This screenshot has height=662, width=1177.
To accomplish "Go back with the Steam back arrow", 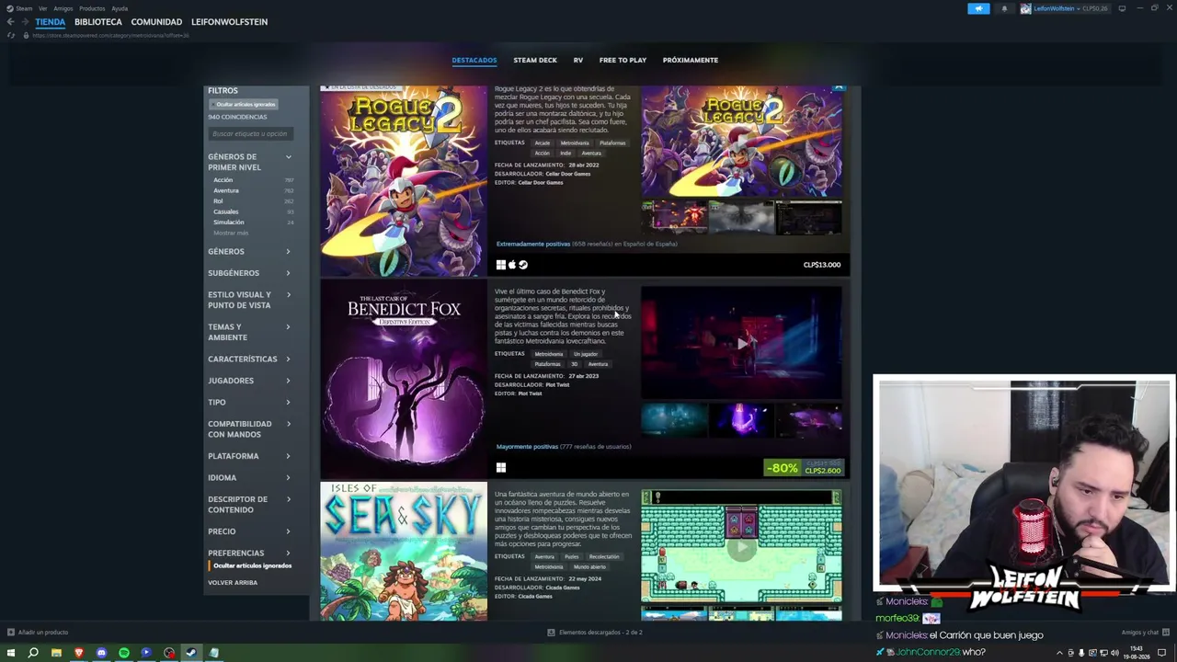I will 10,22.
